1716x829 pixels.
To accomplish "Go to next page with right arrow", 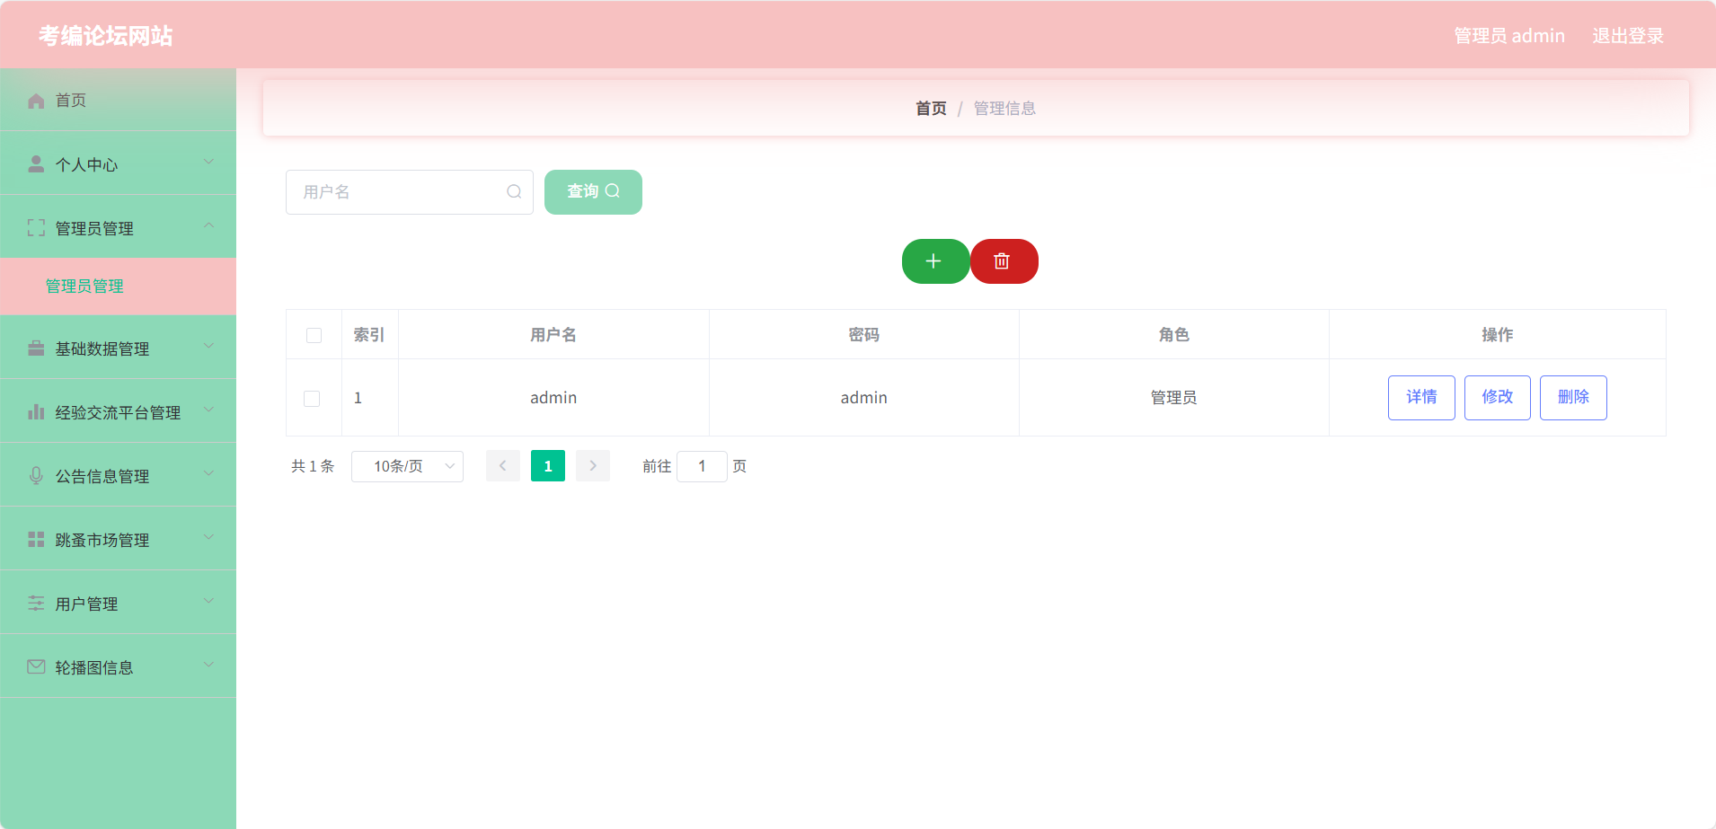I will click(593, 466).
